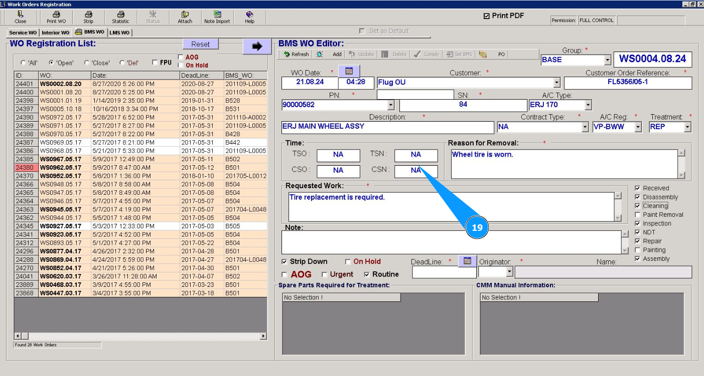
Task: Open Note Import from the toolbar
Action: coord(217,17)
